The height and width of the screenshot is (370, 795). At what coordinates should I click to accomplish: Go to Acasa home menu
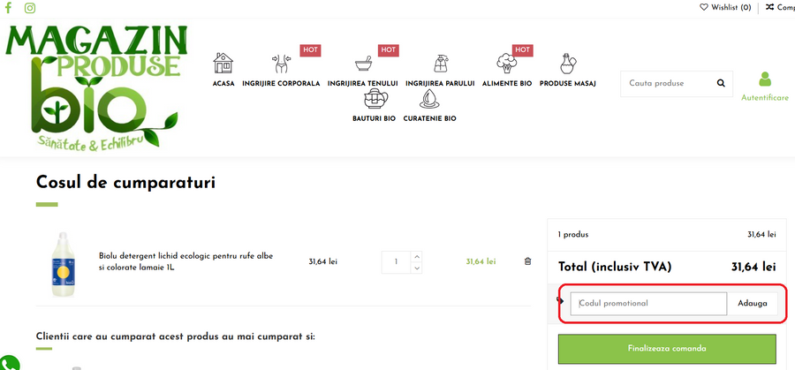point(223,70)
